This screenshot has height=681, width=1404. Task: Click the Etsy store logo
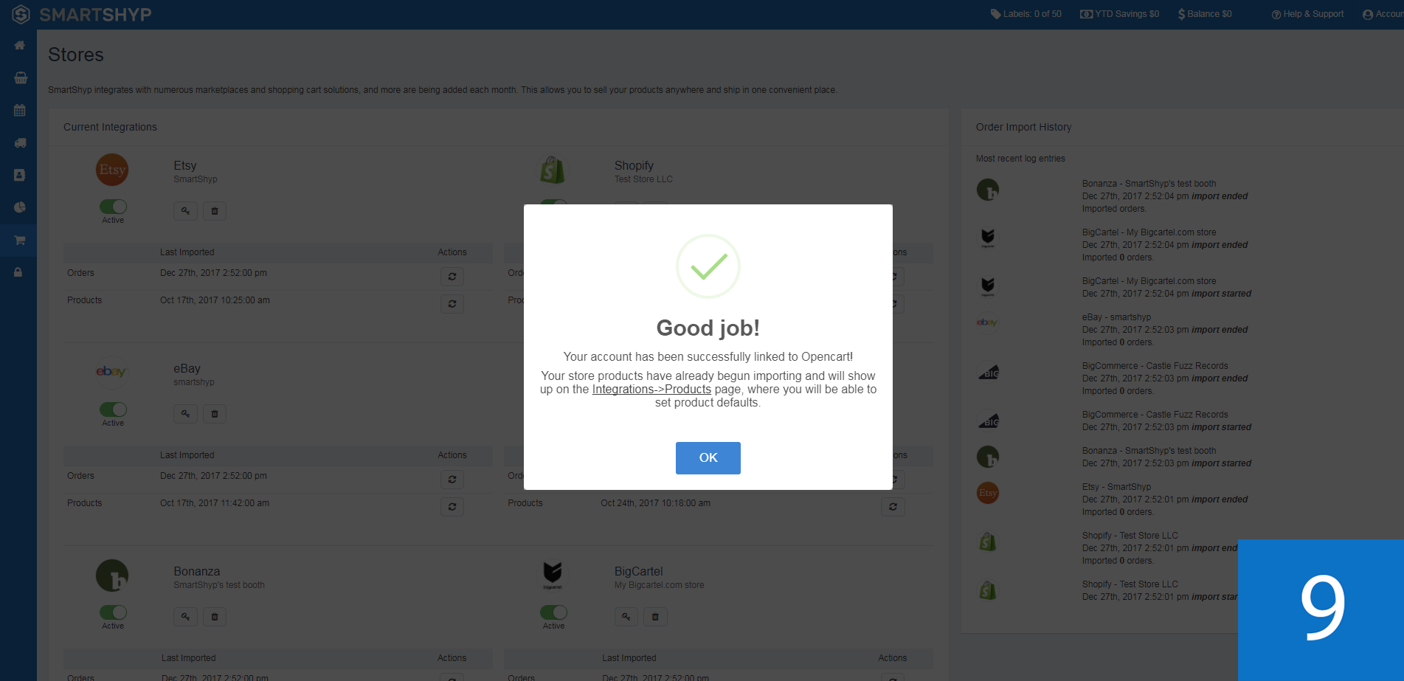point(112,170)
